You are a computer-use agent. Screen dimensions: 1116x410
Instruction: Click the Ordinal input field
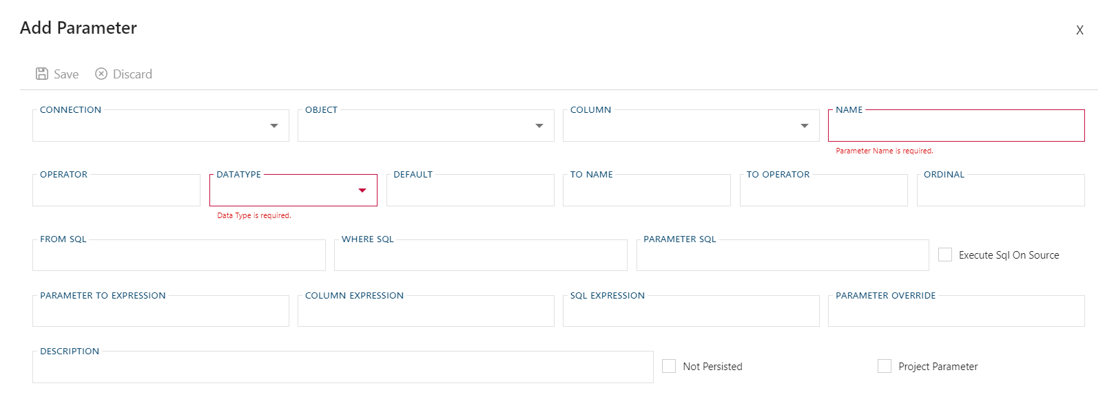coord(1000,191)
